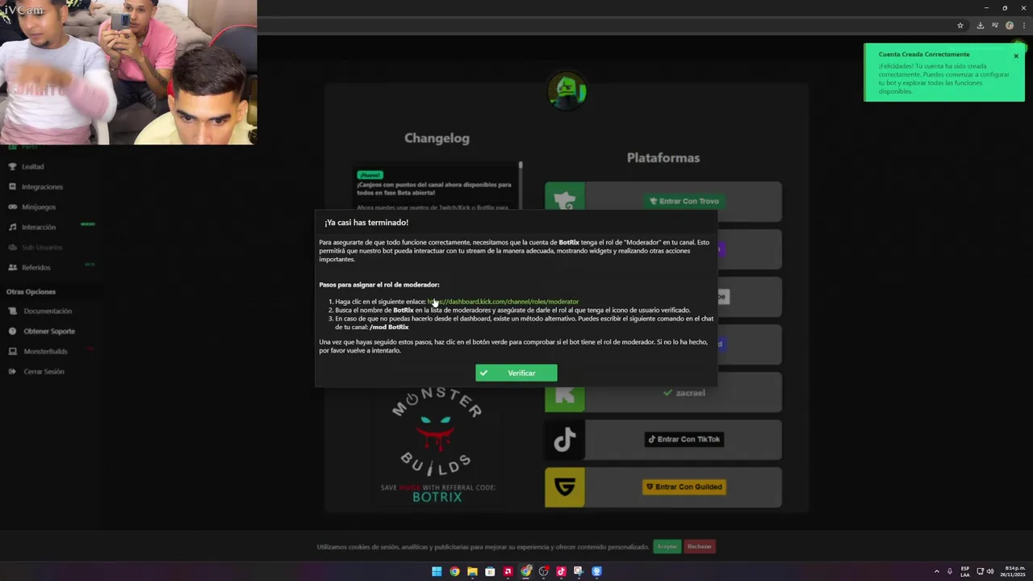Viewport: 1033px width, 581px height.
Task: Open browser downloads icon
Action: pyautogui.click(x=981, y=25)
